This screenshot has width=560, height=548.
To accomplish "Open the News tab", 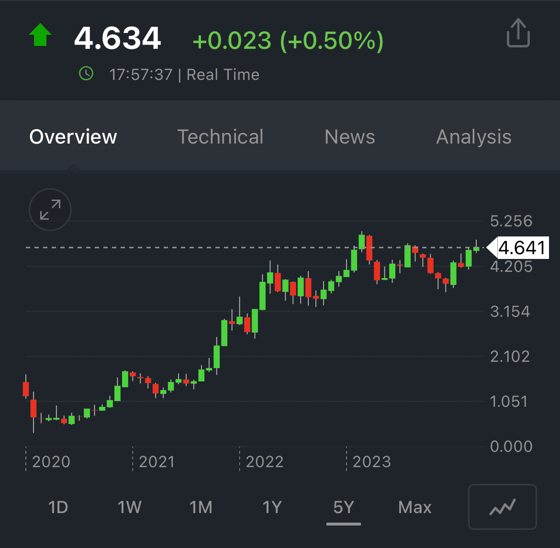I will [x=350, y=137].
